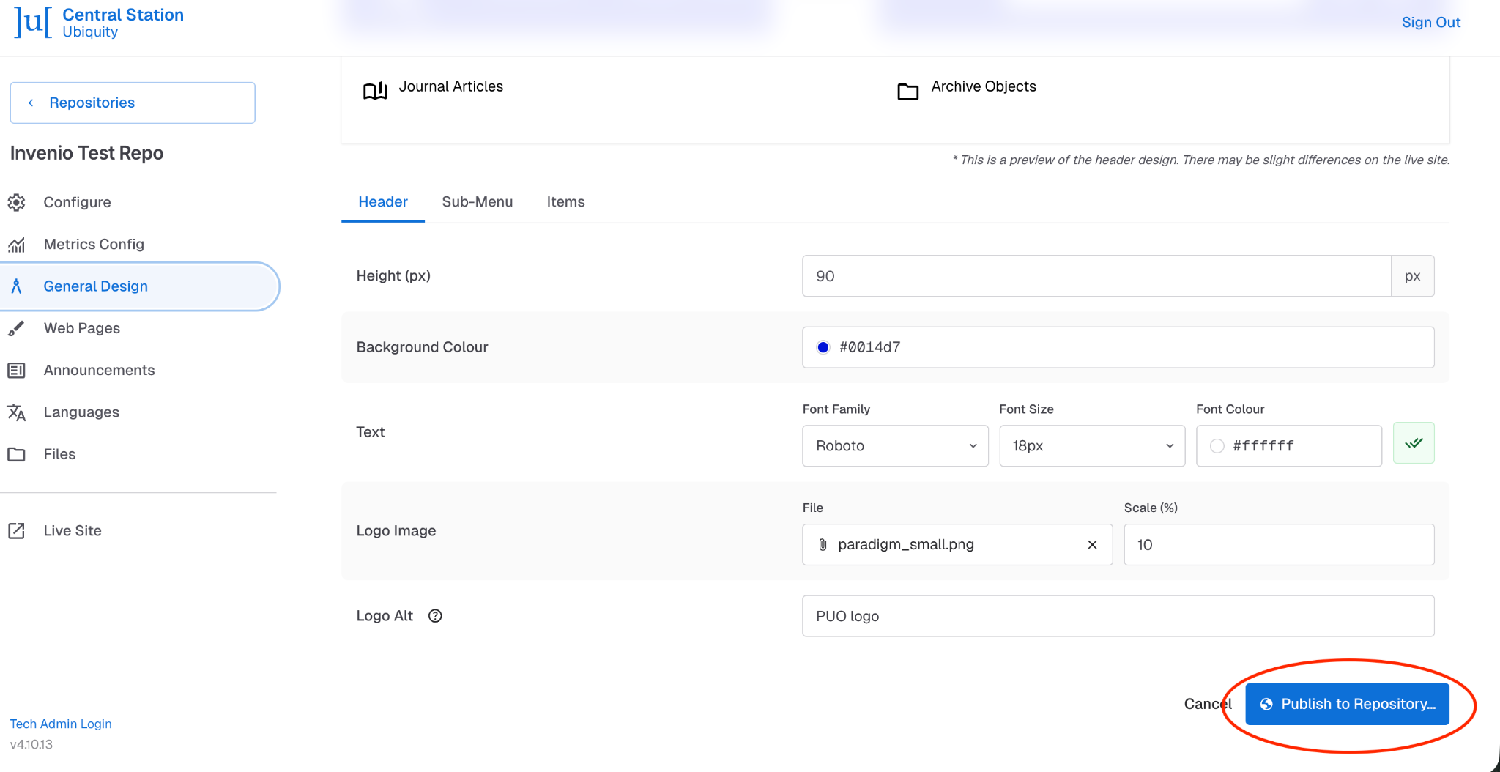Image resolution: width=1500 pixels, height=772 pixels.
Task: Click the Web Pages brush icon
Action: [x=16, y=329]
